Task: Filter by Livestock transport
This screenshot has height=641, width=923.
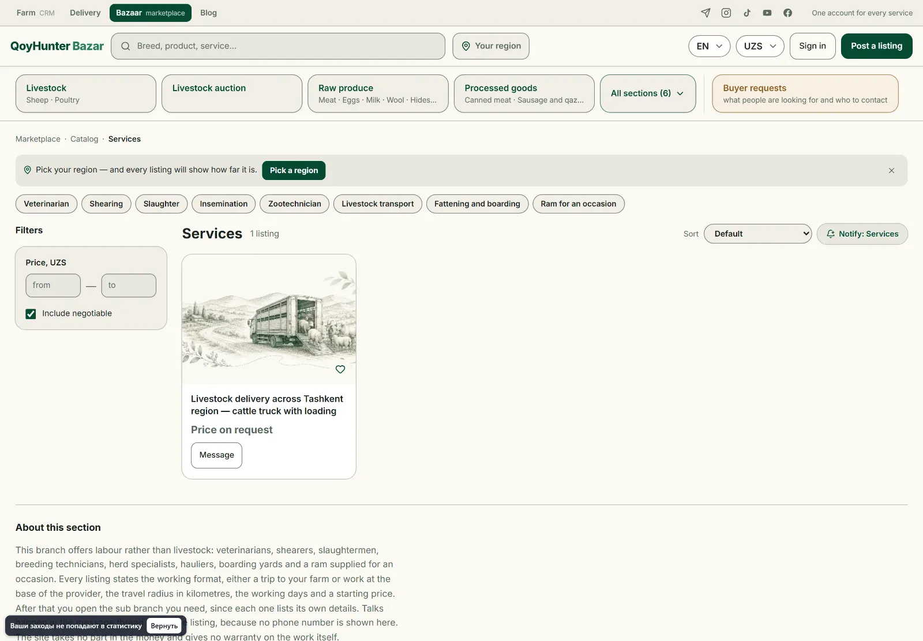Action: point(378,204)
